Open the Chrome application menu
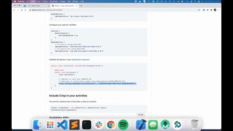The width and height of the screenshot is (233, 131). pyautogui.click(x=21, y=1)
